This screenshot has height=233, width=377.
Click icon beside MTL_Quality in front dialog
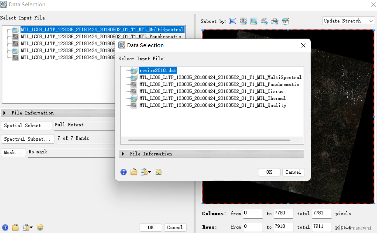coord(134,105)
